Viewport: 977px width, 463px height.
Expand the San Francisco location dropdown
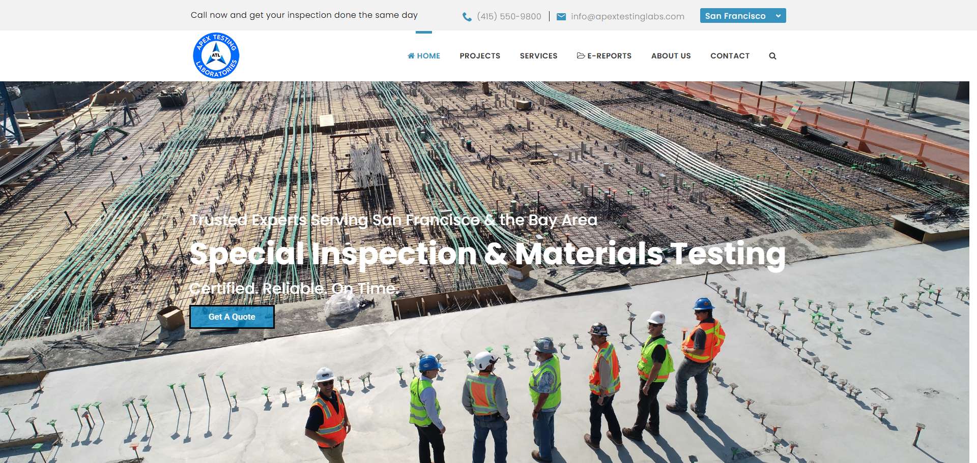735,16
